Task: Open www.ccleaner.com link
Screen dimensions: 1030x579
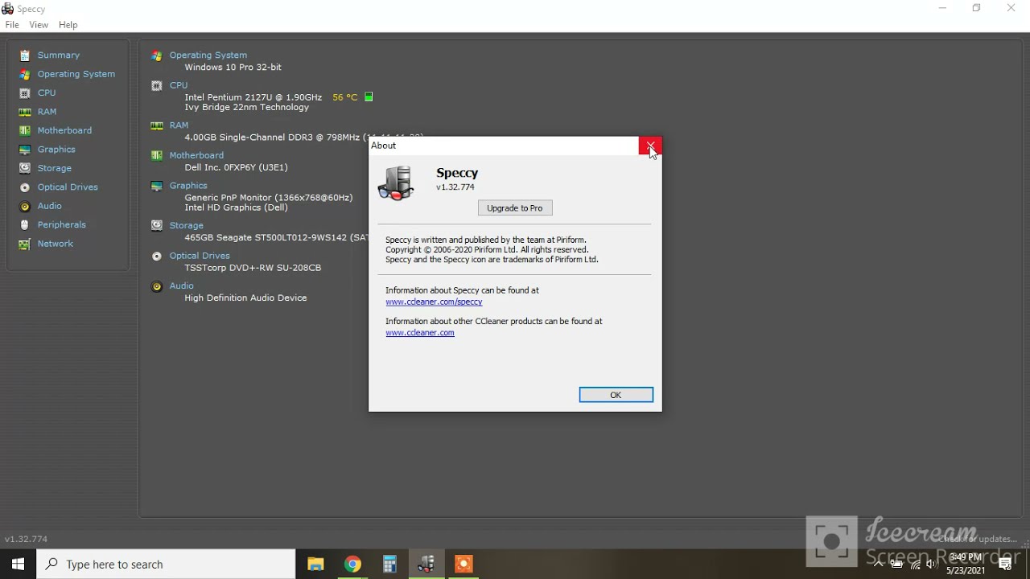Action: (420, 333)
